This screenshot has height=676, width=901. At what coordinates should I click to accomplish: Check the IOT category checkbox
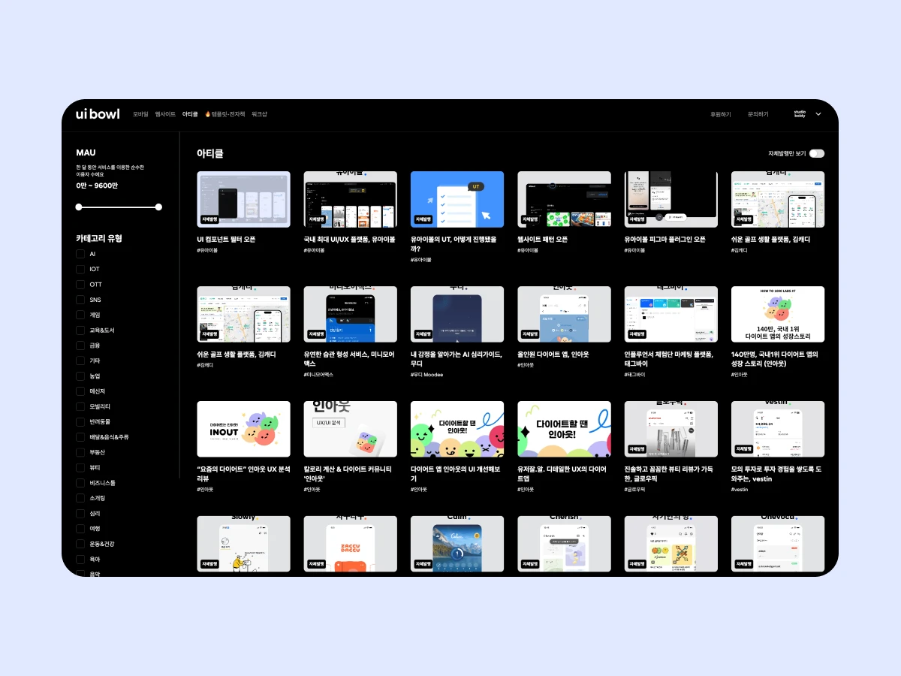80,269
